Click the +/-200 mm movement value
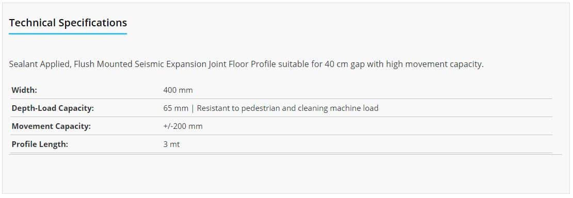 click(x=183, y=126)
